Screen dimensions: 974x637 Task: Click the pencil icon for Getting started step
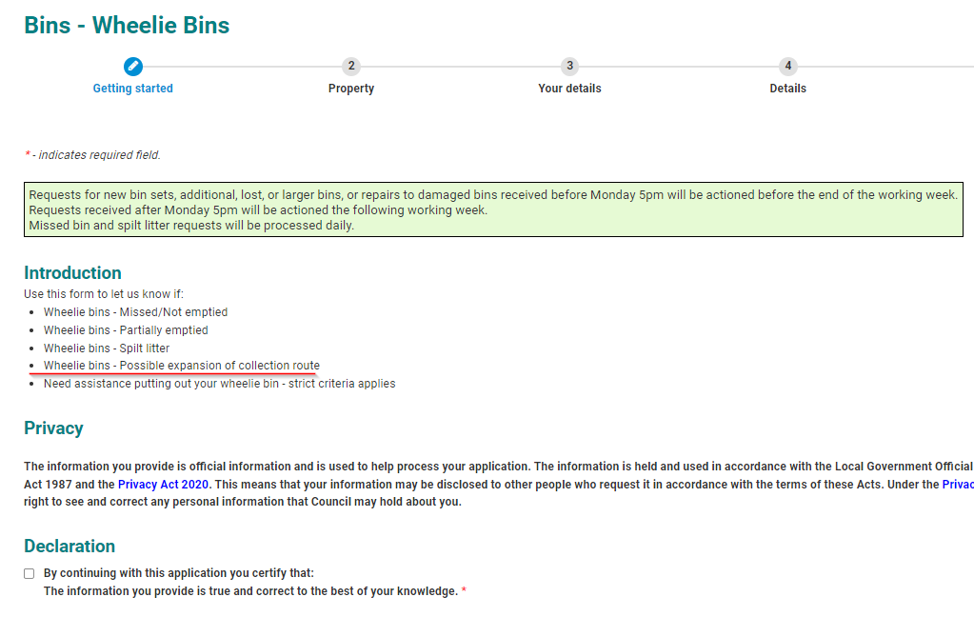[133, 66]
